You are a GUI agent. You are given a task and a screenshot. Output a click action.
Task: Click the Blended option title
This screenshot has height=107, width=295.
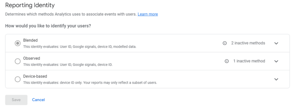[31, 40]
